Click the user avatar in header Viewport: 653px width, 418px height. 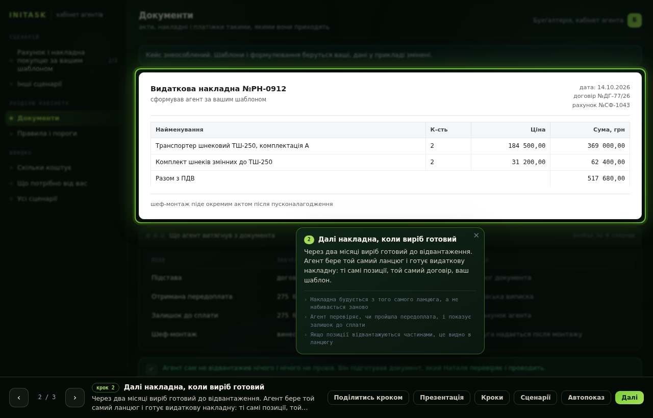point(635,20)
